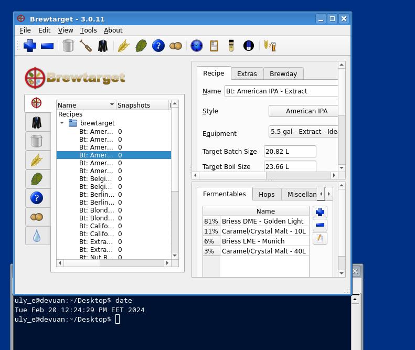Open Fermentables via the grain toolbar icon
Image resolution: width=415 pixels, height=350 pixels.
(x=123, y=46)
